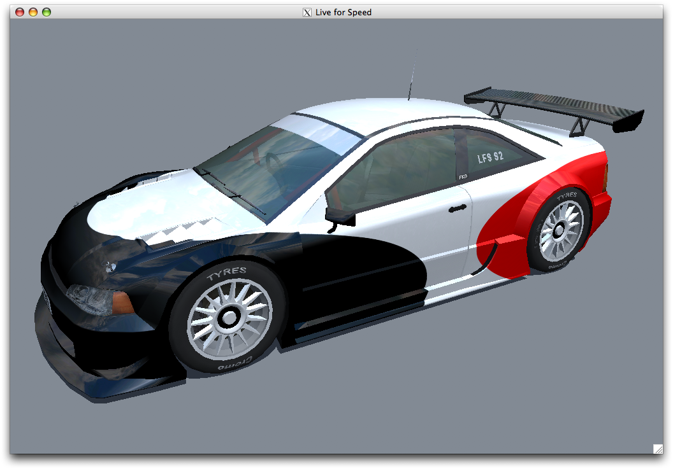Click the front wheel's "TYRES" lettering
This screenshot has height=469, width=673.
pos(227,272)
